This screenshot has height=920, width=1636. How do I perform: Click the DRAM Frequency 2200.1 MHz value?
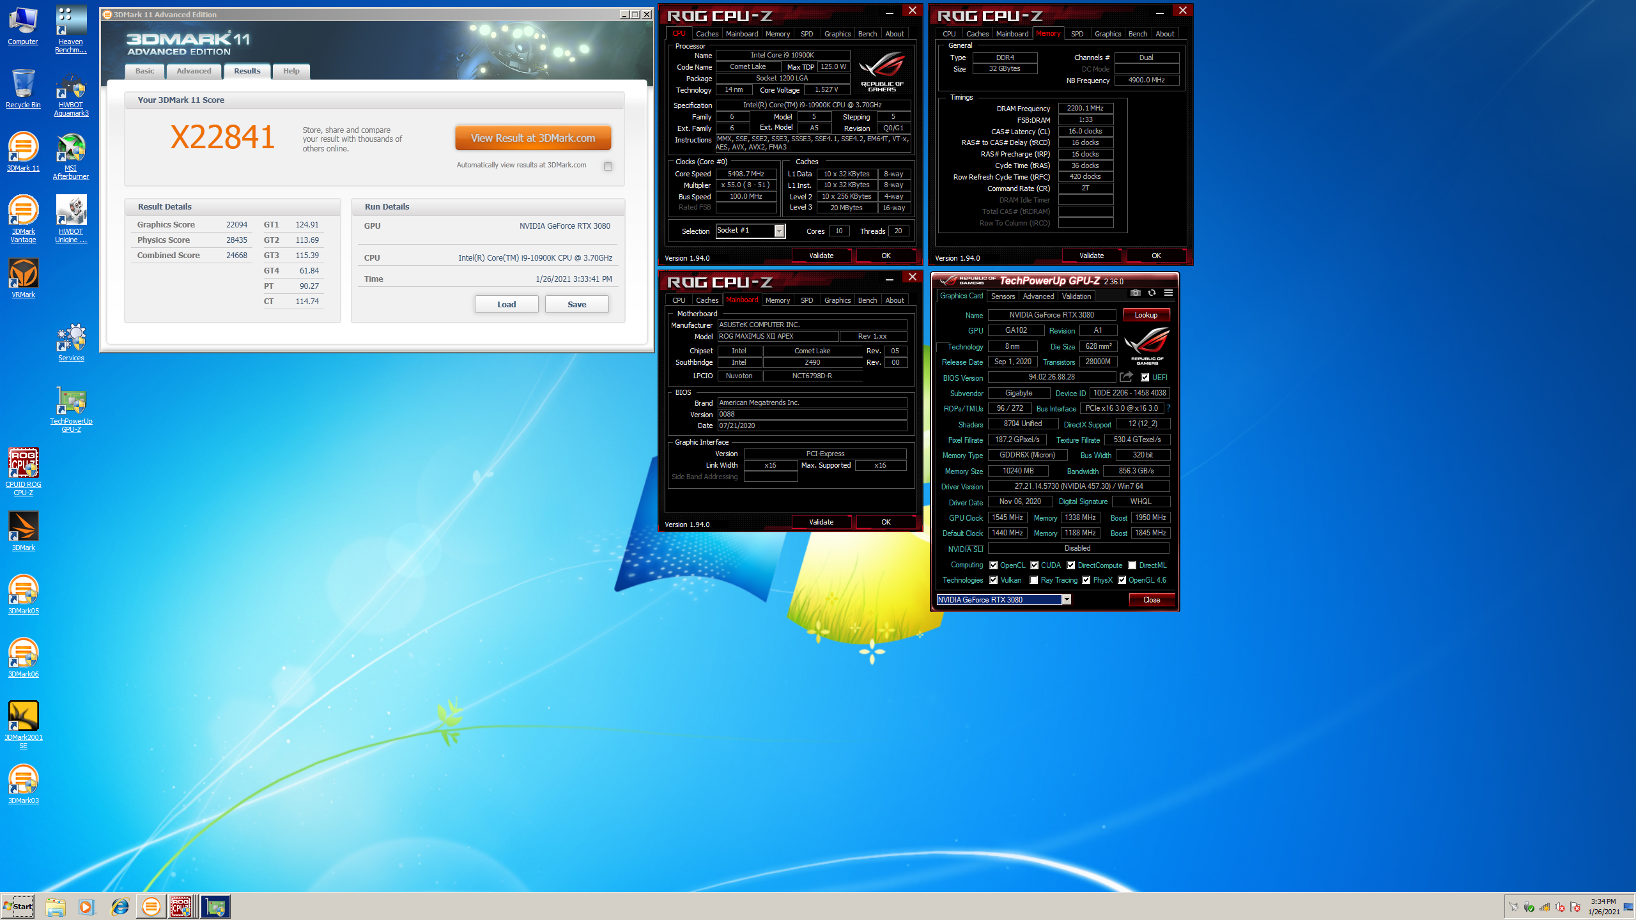point(1085,109)
